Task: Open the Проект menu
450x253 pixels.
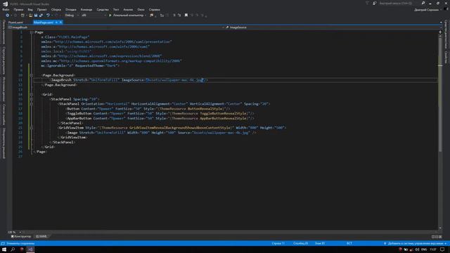Action: (x=42, y=9)
